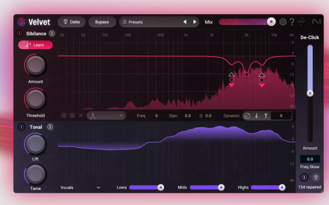
Task: Solo the selected EQ band
Action: pyautogui.click(x=72, y=116)
